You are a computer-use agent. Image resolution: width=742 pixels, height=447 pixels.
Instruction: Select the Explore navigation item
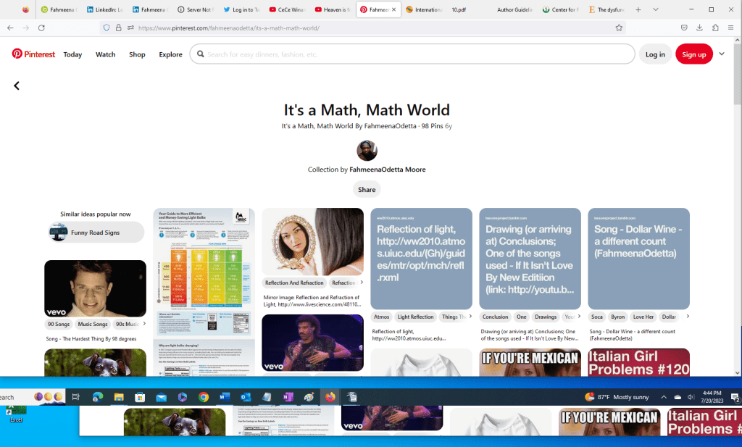click(170, 54)
